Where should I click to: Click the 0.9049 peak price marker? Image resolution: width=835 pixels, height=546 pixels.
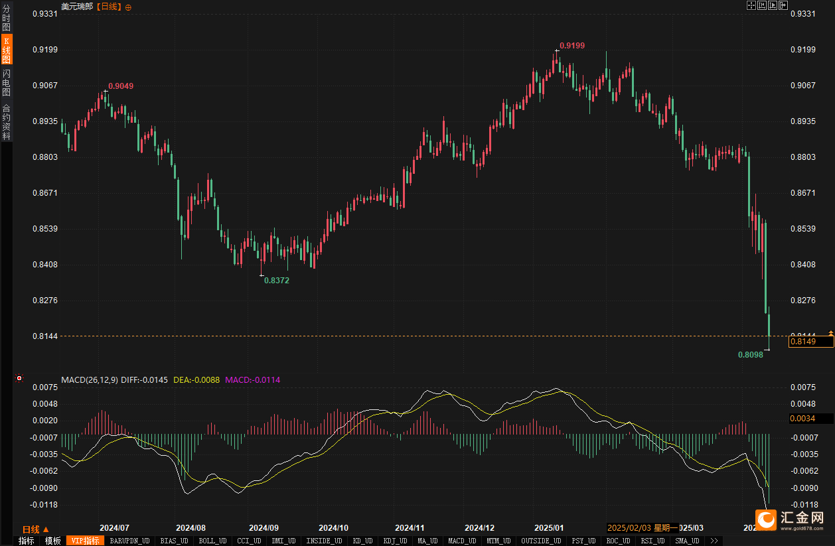(121, 86)
